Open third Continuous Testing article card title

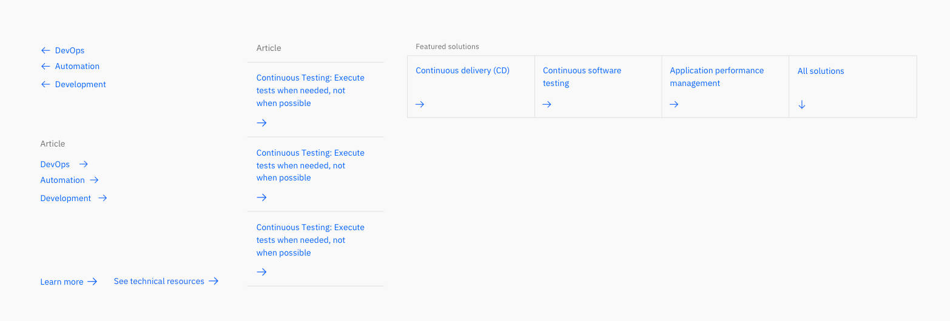coord(311,240)
